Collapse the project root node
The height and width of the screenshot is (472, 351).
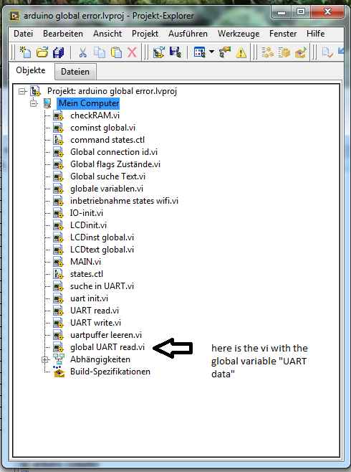pos(21,91)
